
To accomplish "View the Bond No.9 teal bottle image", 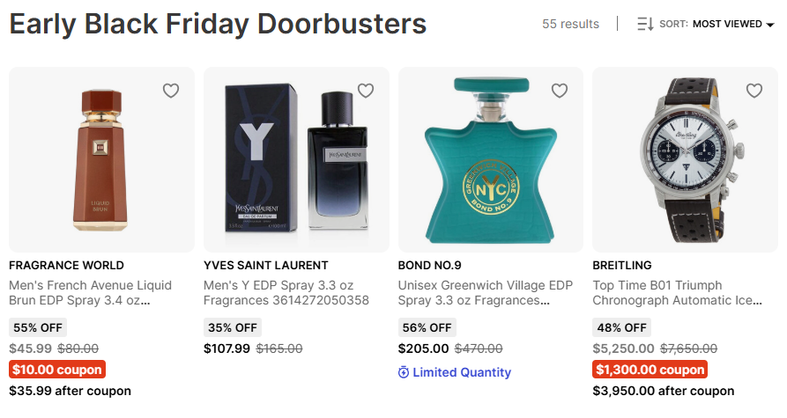I will point(490,158).
